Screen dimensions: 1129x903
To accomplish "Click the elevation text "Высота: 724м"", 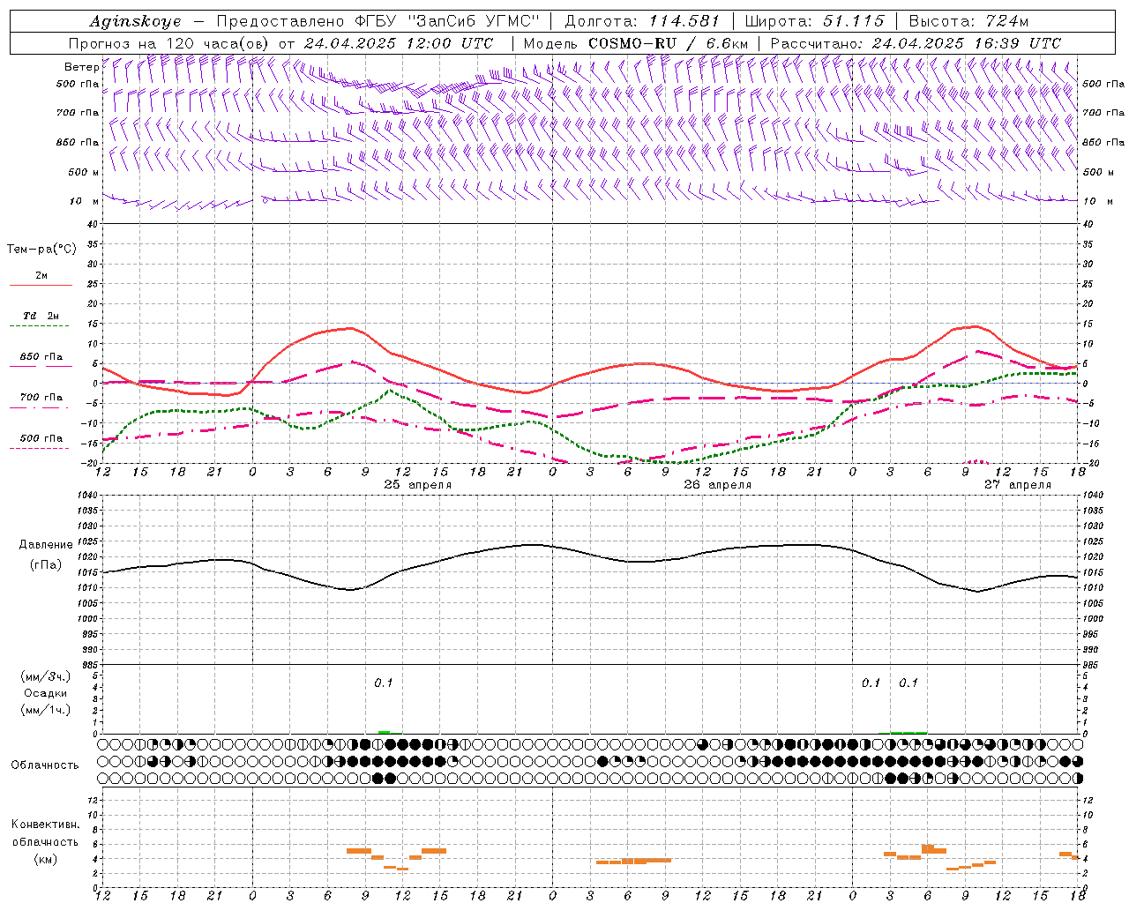I will click(x=968, y=21).
